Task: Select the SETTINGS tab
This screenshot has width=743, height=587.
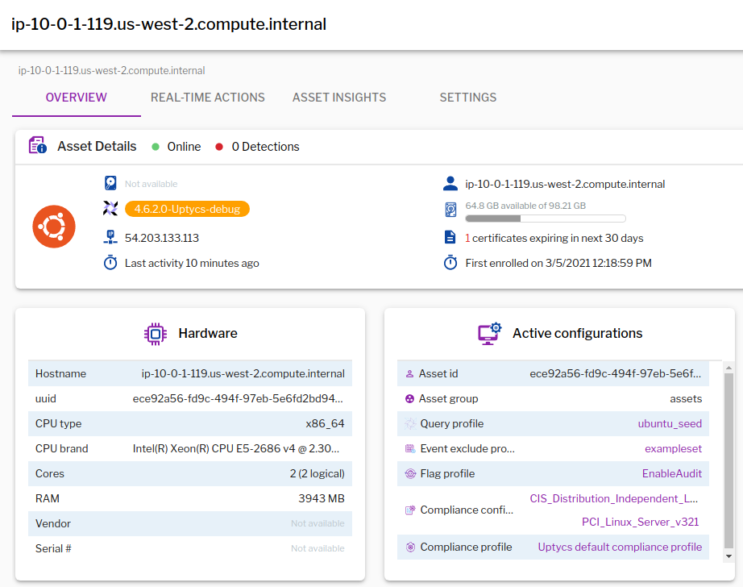Action: tap(467, 97)
